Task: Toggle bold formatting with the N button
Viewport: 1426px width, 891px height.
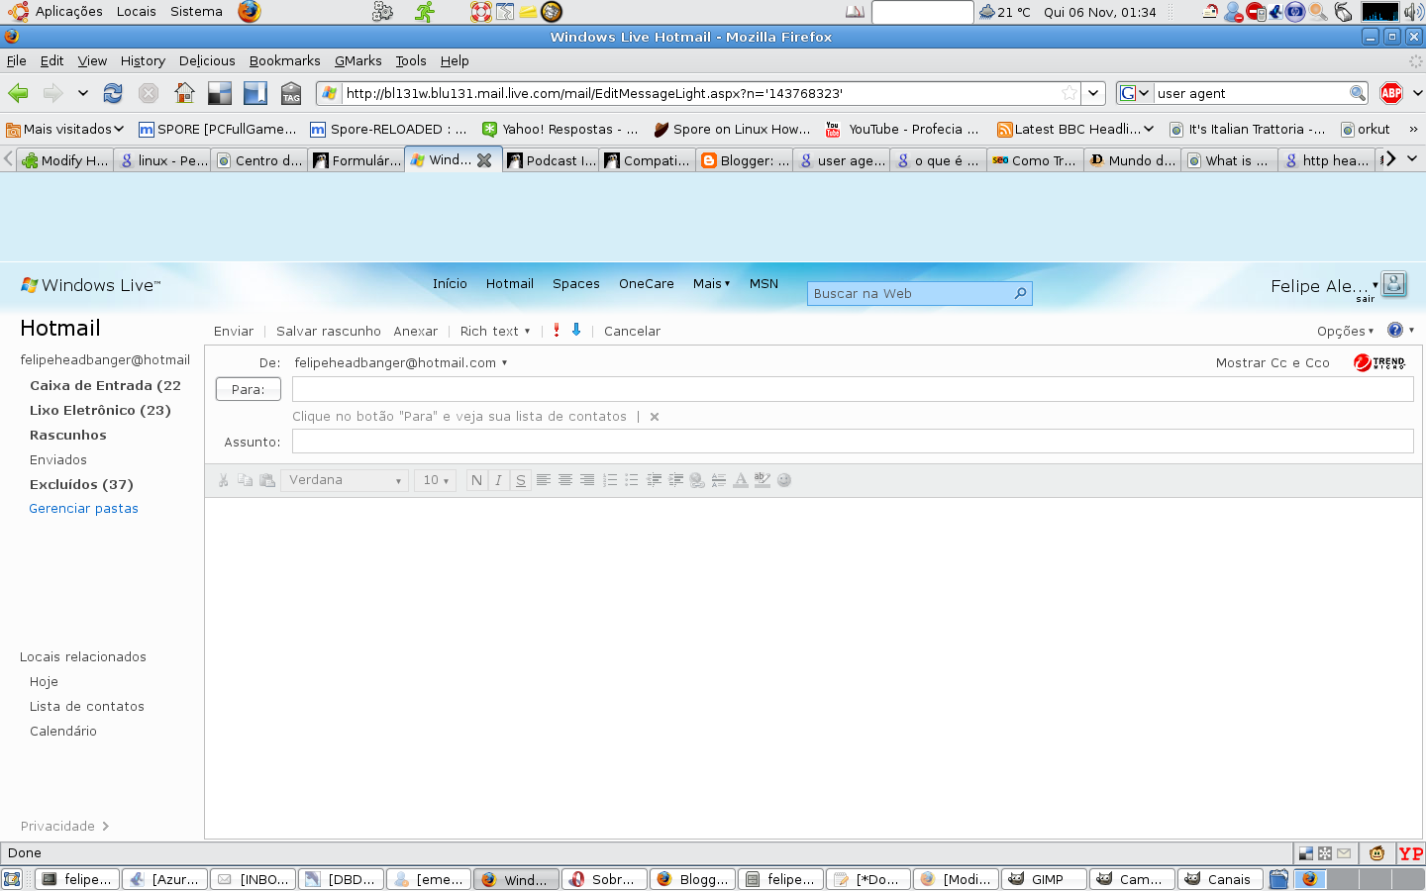Action: coord(476,480)
